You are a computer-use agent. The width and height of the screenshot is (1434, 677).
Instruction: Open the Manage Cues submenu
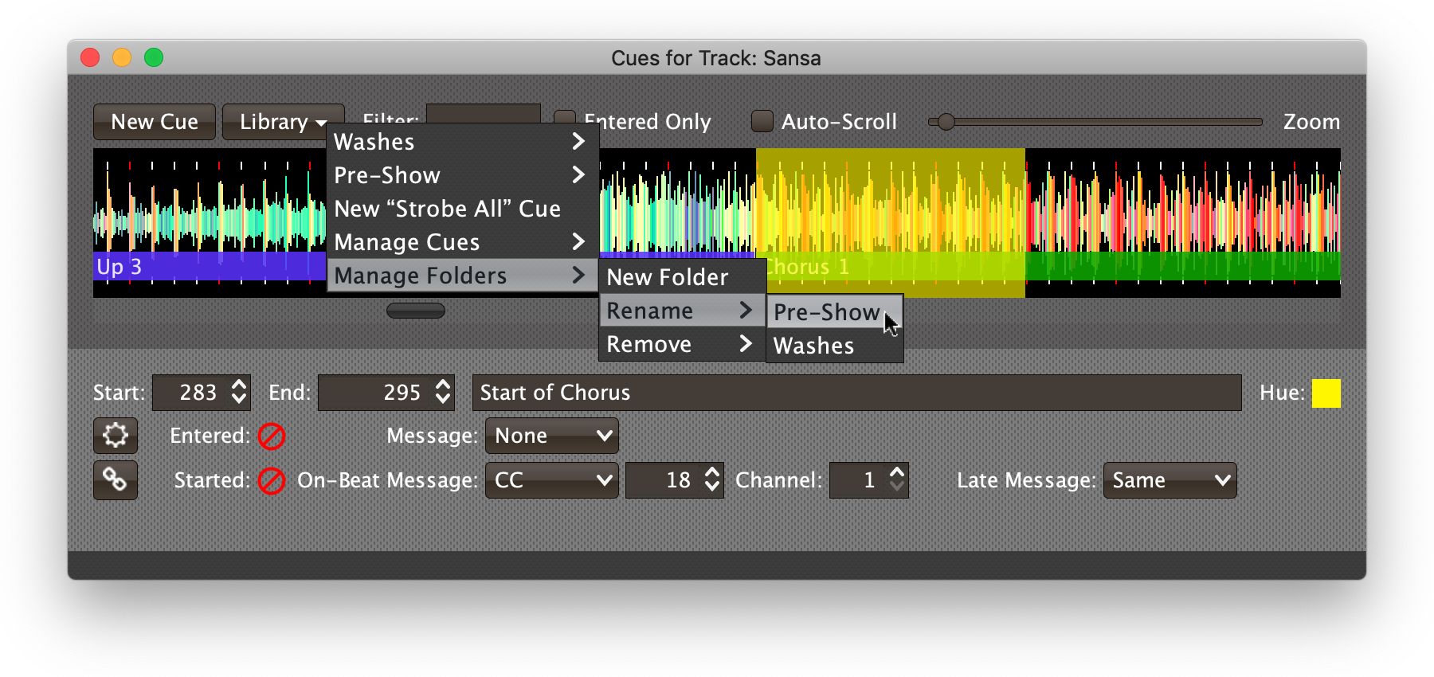pyautogui.click(x=462, y=242)
